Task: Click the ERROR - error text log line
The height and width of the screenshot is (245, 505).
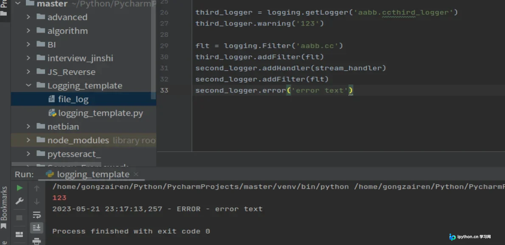Action: tap(157, 209)
